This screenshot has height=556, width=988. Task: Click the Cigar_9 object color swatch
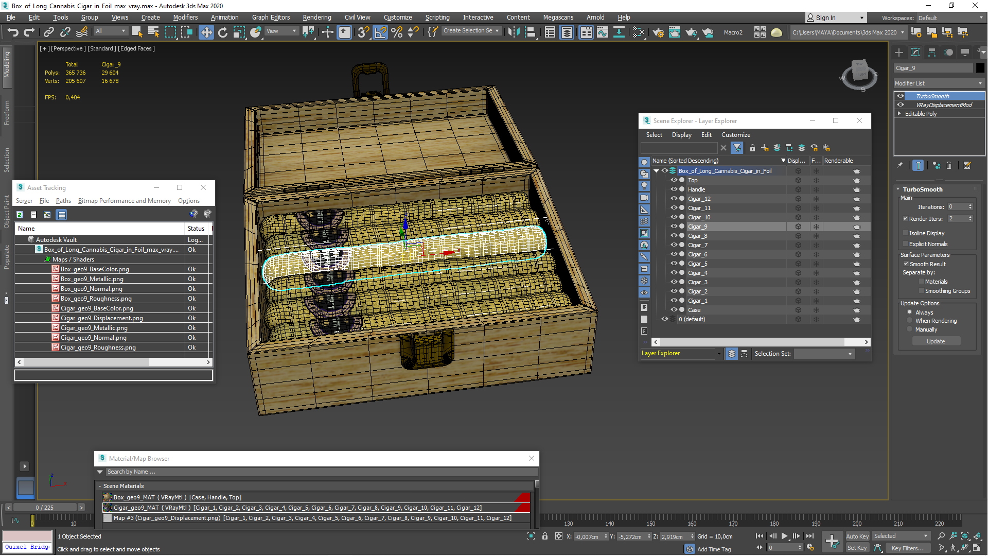(x=980, y=68)
